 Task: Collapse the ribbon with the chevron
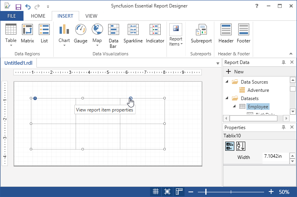(x=291, y=54)
